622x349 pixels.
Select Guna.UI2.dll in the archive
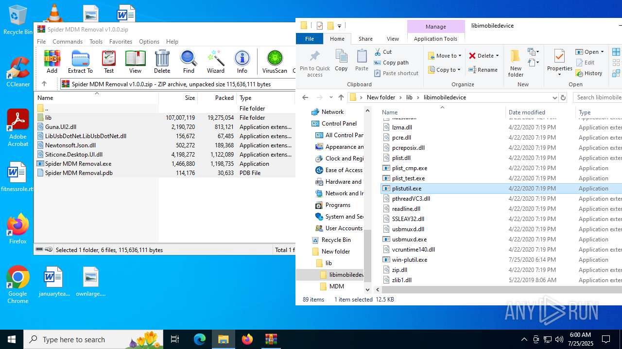coord(164,127)
